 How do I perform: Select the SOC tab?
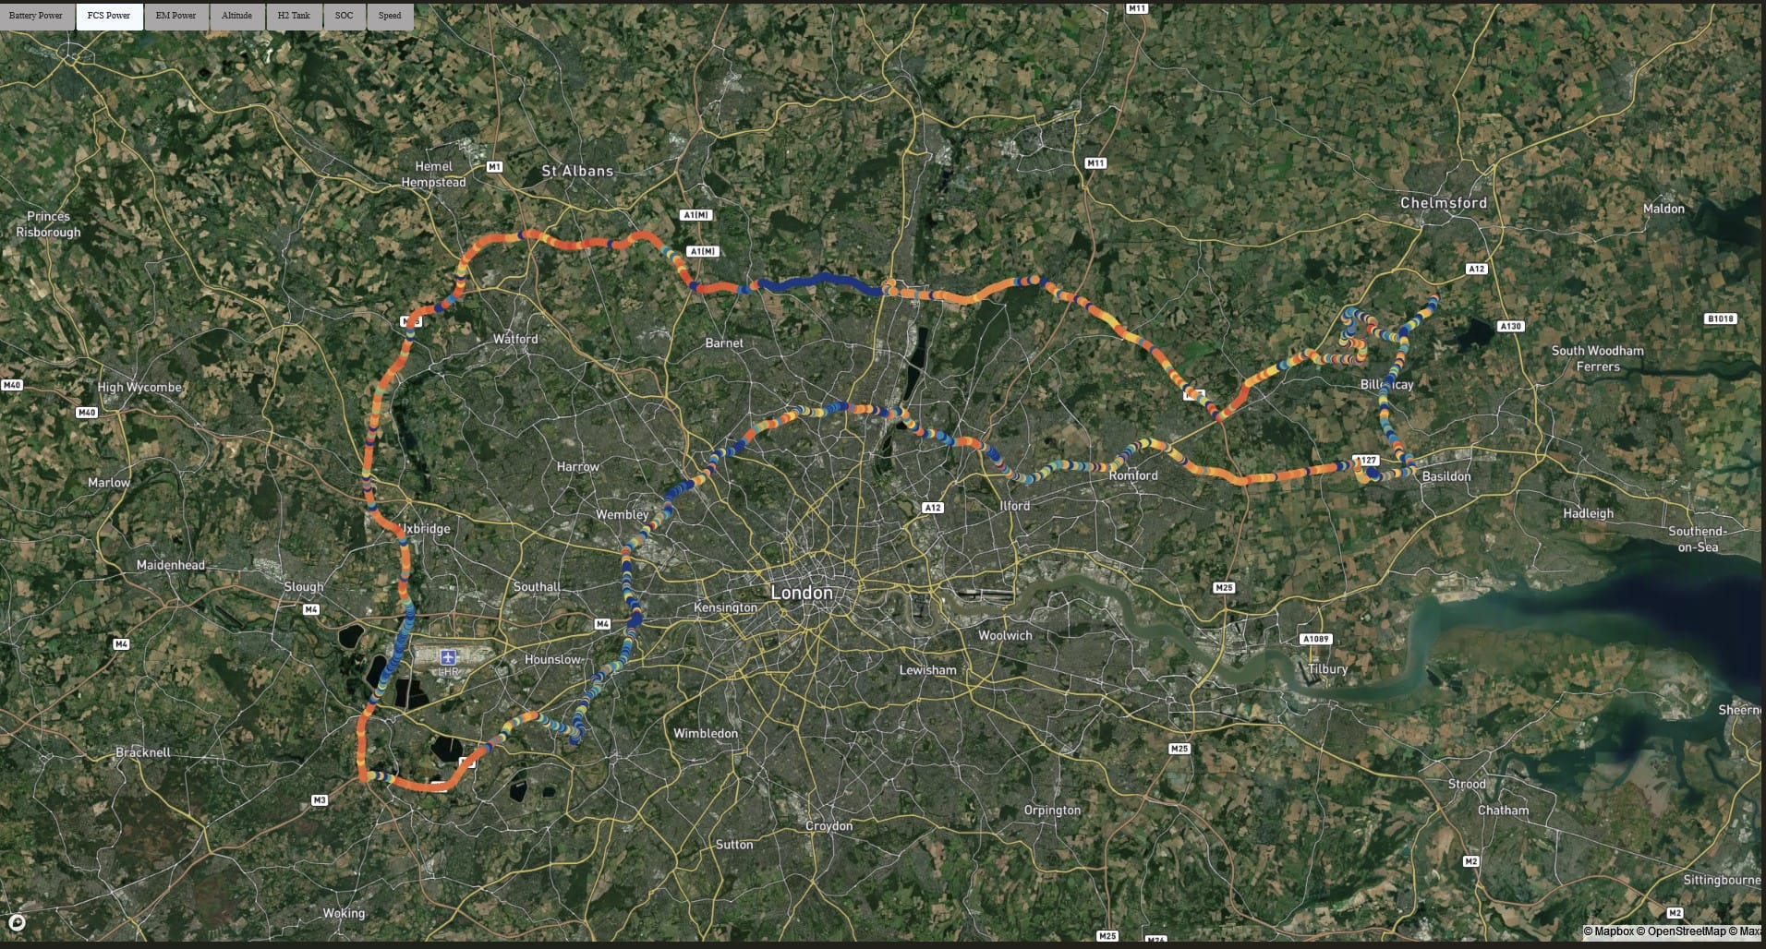[x=344, y=16]
